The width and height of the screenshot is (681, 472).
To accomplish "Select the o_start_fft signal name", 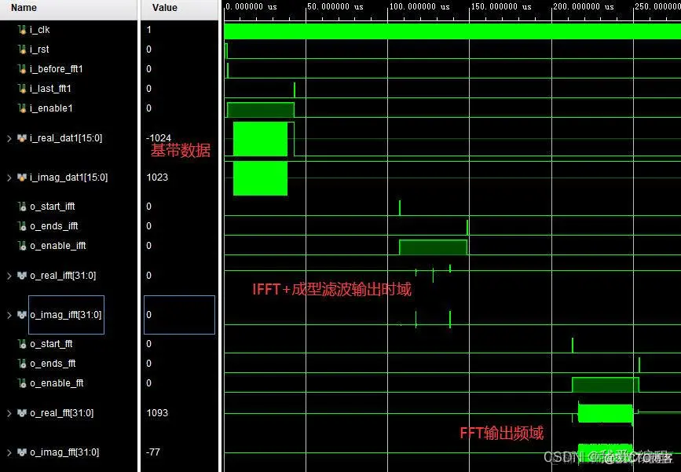I will tap(51, 343).
